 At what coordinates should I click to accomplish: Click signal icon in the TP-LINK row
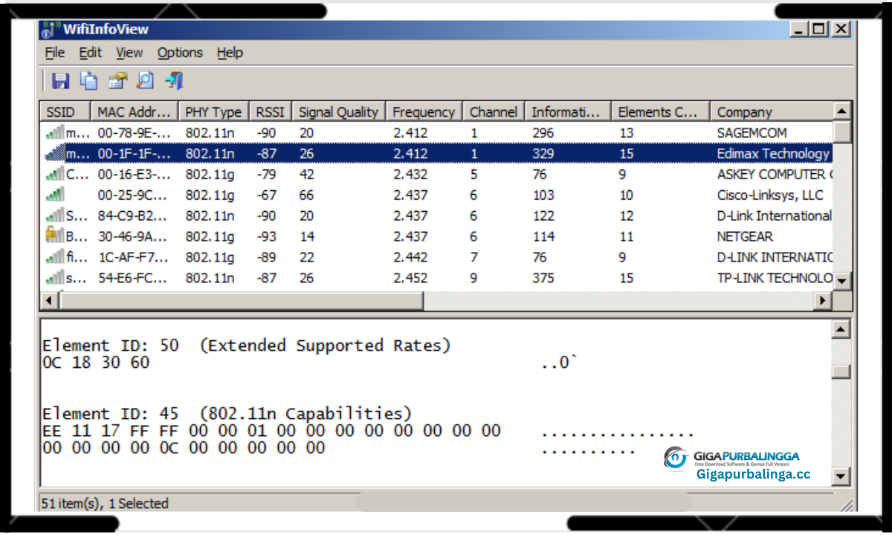[54, 278]
